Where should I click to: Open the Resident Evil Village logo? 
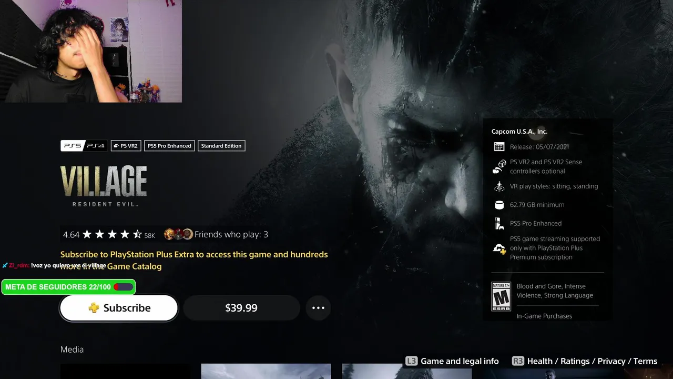point(104,186)
